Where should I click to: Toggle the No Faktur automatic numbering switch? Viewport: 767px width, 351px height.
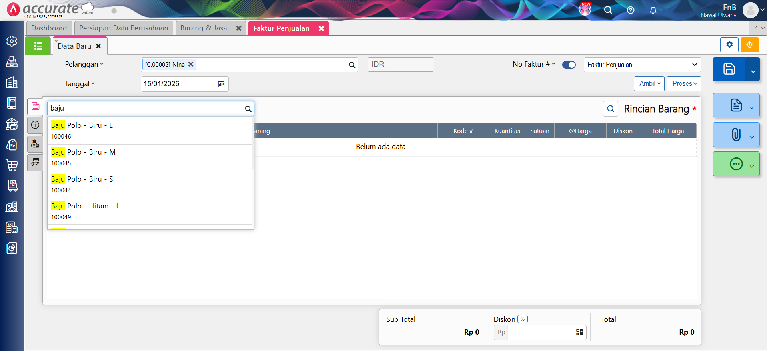pyautogui.click(x=569, y=65)
